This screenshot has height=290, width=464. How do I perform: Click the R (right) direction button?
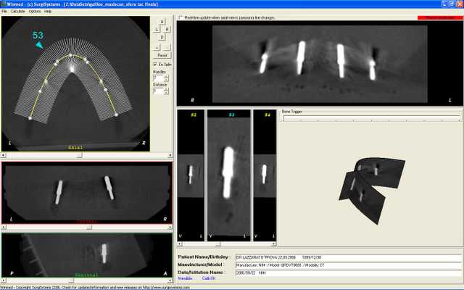click(x=167, y=29)
